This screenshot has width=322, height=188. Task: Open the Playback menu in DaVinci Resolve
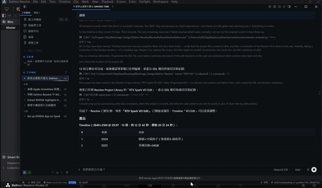tap(107, 2)
